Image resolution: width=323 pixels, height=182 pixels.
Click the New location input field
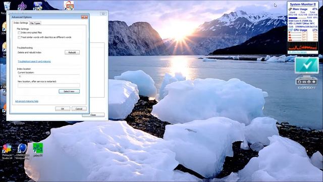click(48, 85)
